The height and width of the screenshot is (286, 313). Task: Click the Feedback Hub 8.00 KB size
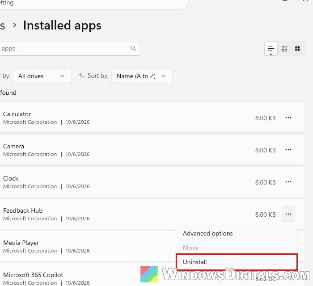(x=265, y=214)
